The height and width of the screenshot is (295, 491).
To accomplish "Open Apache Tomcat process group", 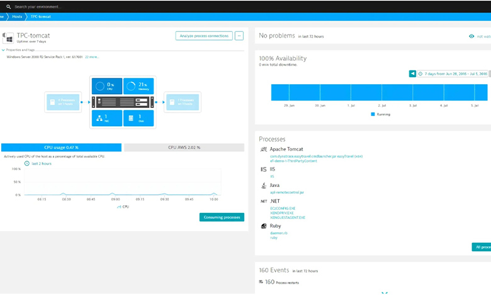I will 286,149.
